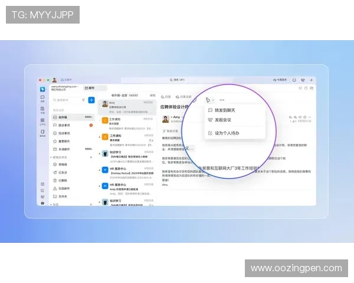Add a folder with the 邮箱文件夹 plus
This screenshot has width=354, height=283.
point(91,157)
